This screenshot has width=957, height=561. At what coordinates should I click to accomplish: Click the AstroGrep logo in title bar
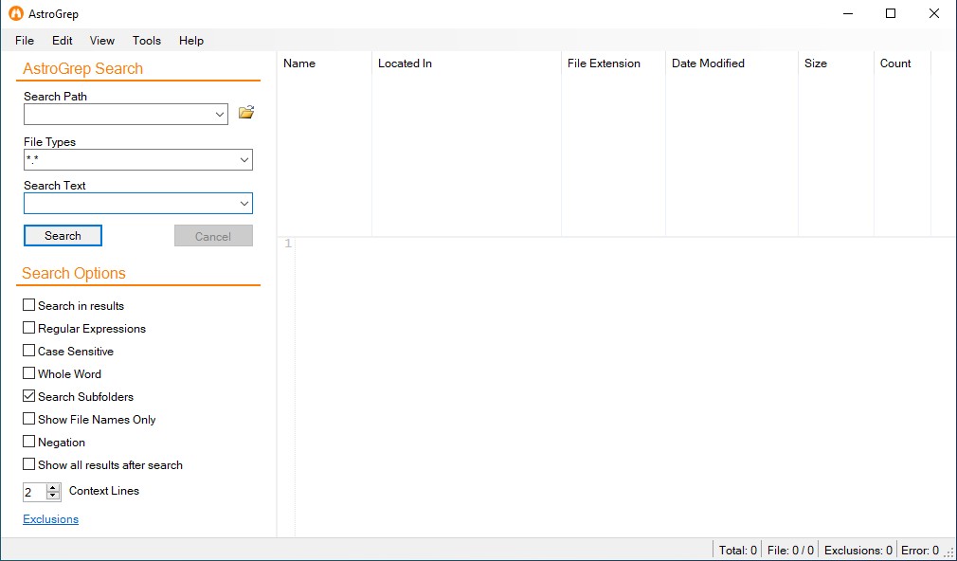coord(16,13)
